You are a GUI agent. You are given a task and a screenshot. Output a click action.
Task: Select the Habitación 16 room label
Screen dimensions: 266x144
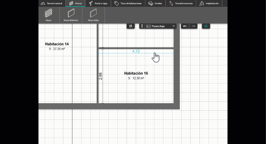(136, 73)
